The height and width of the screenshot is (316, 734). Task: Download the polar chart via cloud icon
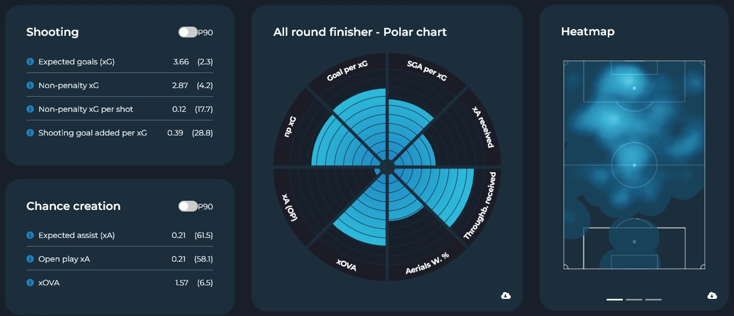pos(506,295)
